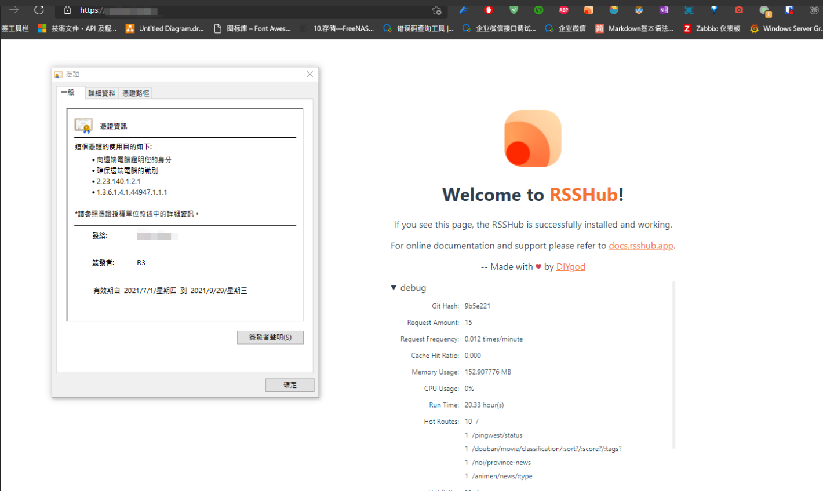Collapse the debug disclosure triangle
The width and height of the screenshot is (823, 491).
pyautogui.click(x=394, y=288)
